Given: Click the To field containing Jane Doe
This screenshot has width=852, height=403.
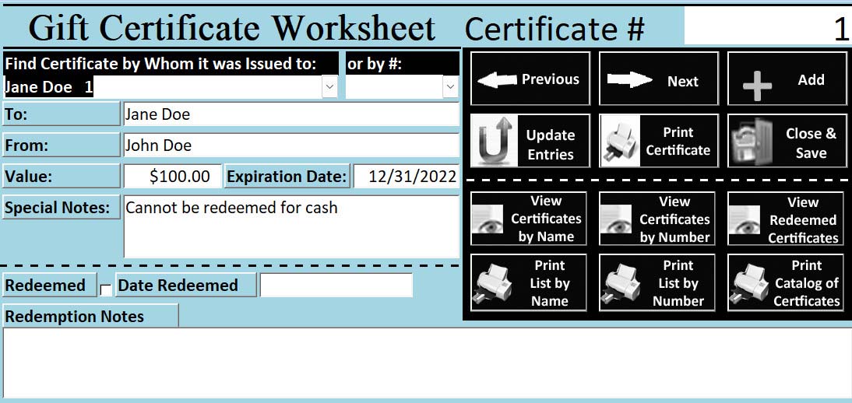Looking at the screenshot, I should (290, 114).
